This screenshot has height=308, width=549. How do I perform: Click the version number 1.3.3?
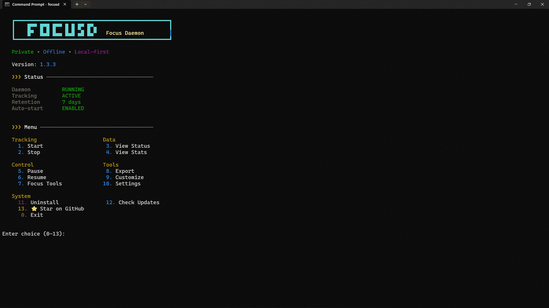48,64
